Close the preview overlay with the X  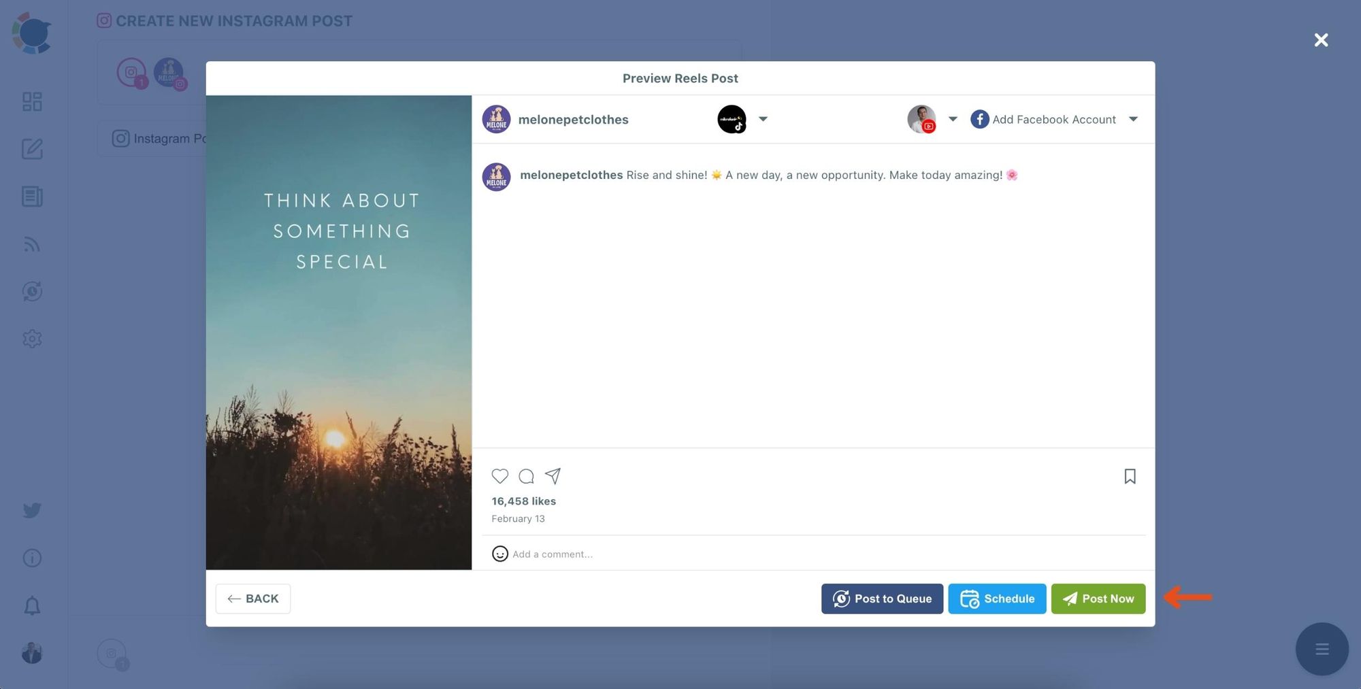pyautogui.click(x=1321, y=40)
